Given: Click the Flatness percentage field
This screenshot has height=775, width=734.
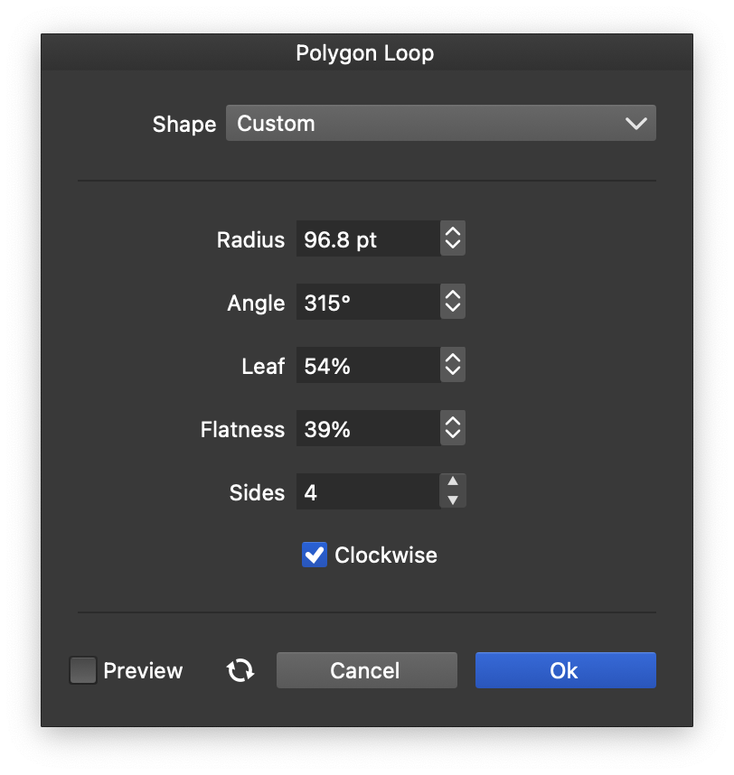Looking at the screenshot, I should click(368, 429).
